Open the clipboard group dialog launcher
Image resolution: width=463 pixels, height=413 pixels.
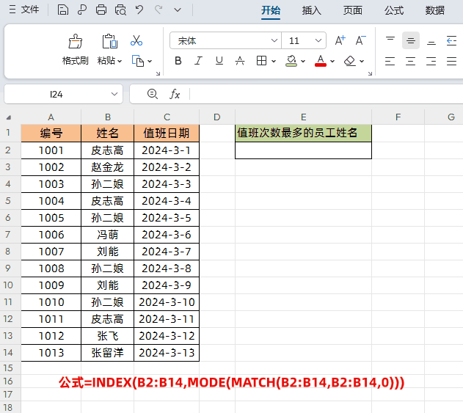pyautogui.click(x=158, y=73)
